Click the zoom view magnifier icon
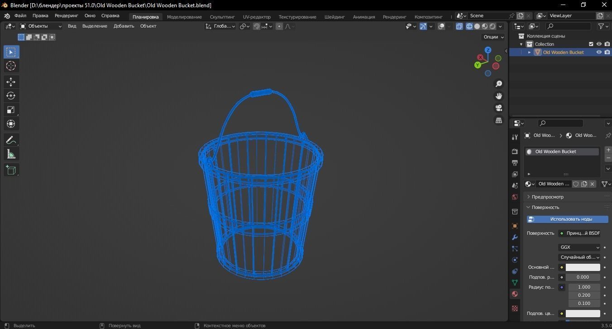The image size is (612, 329). pos(499,84)
